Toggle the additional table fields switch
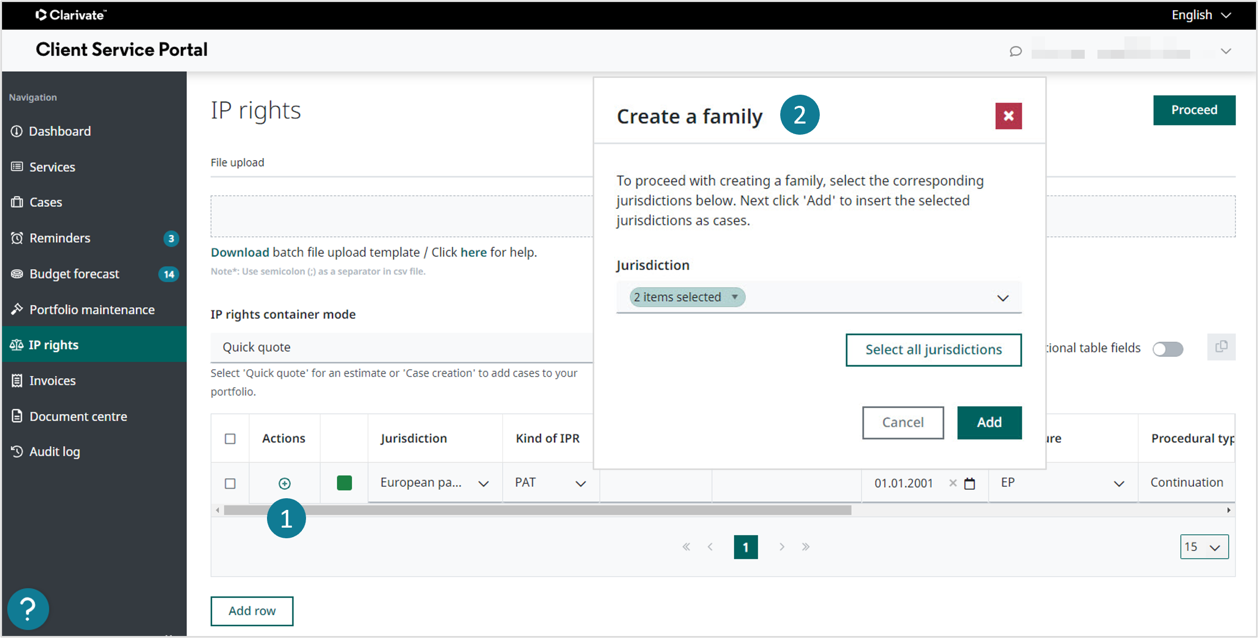Screen dimensions: 1258x638 (x=1168, y=349)
